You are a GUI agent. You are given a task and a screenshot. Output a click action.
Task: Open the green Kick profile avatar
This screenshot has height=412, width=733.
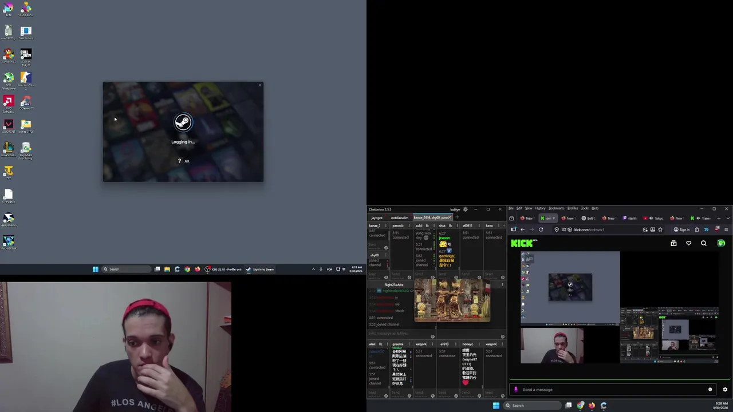coord(721,243)
